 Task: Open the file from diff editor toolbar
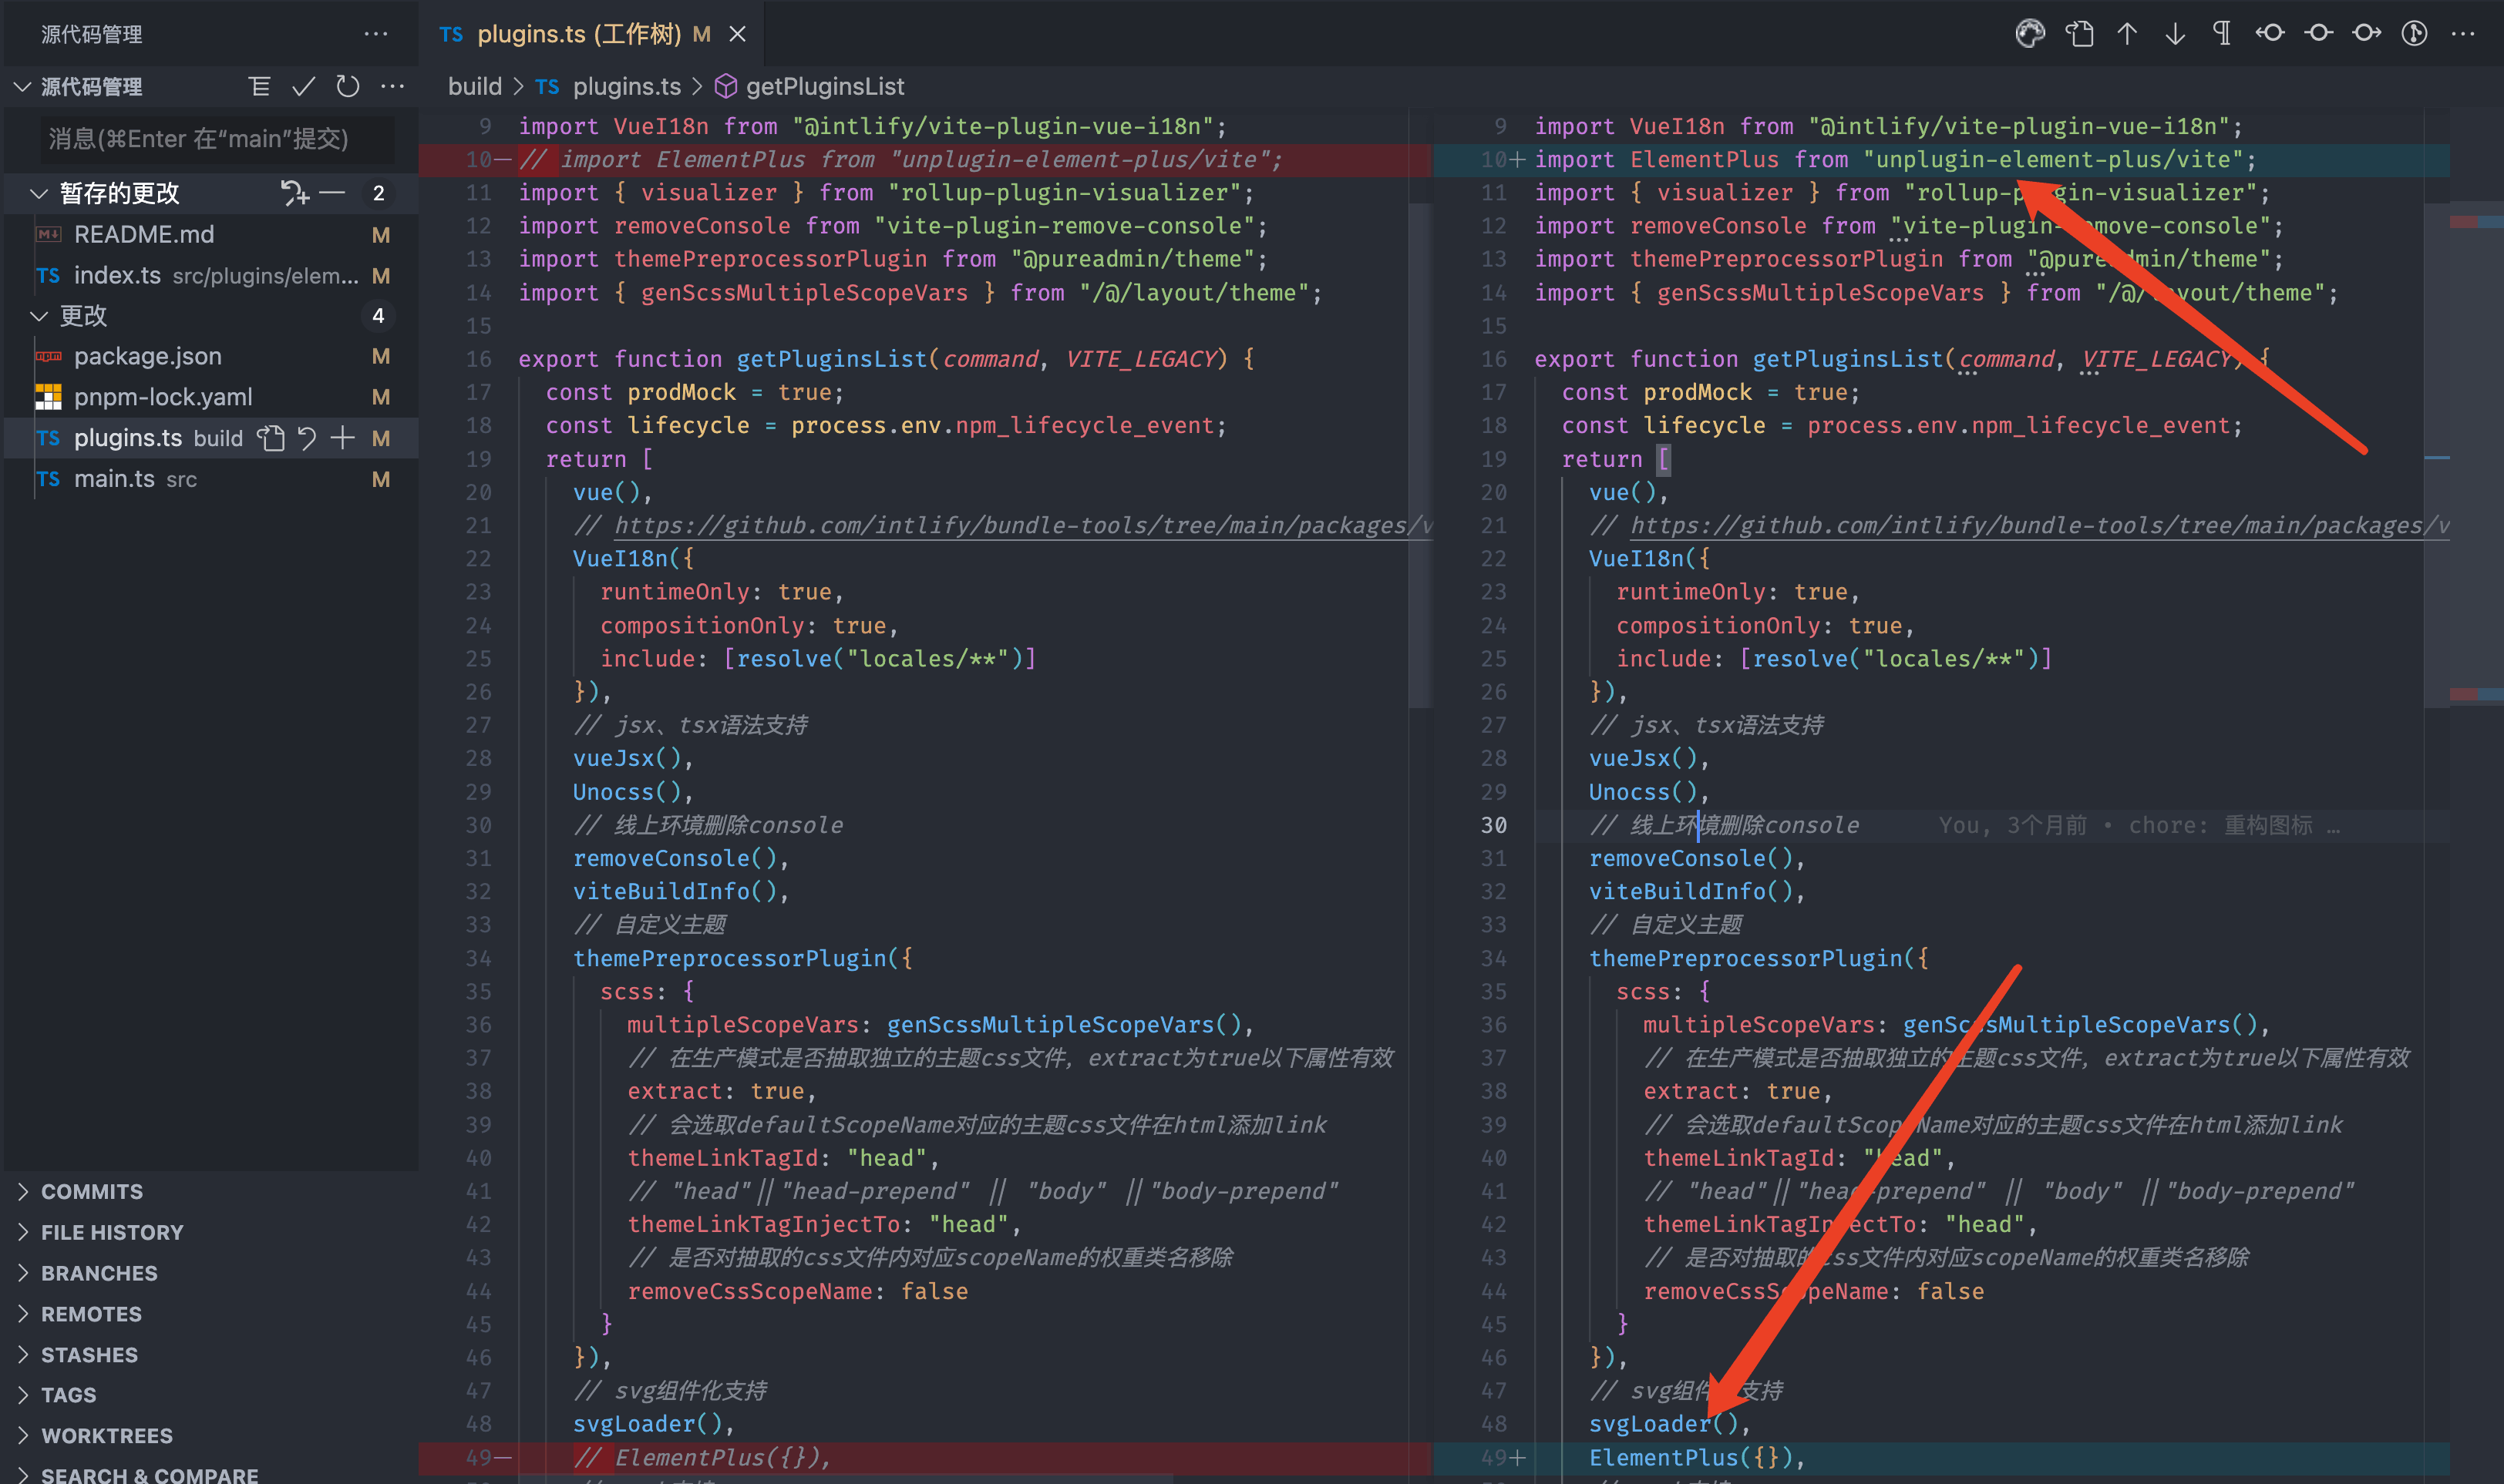coord(2079,34)
